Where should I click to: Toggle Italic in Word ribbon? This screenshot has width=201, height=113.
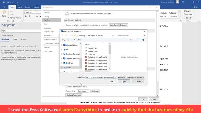coord(29,16)
